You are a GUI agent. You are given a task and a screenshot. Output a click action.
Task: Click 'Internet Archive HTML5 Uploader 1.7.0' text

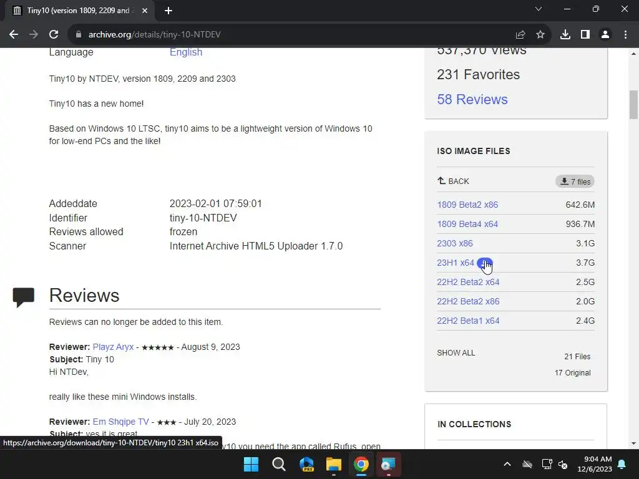click(256, 246)
